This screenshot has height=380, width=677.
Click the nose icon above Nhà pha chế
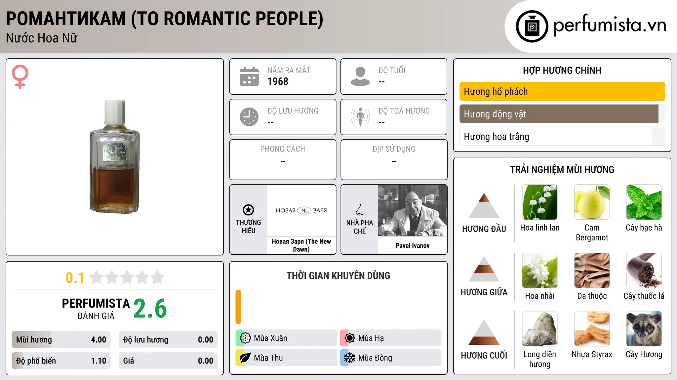tap(360, 210)
